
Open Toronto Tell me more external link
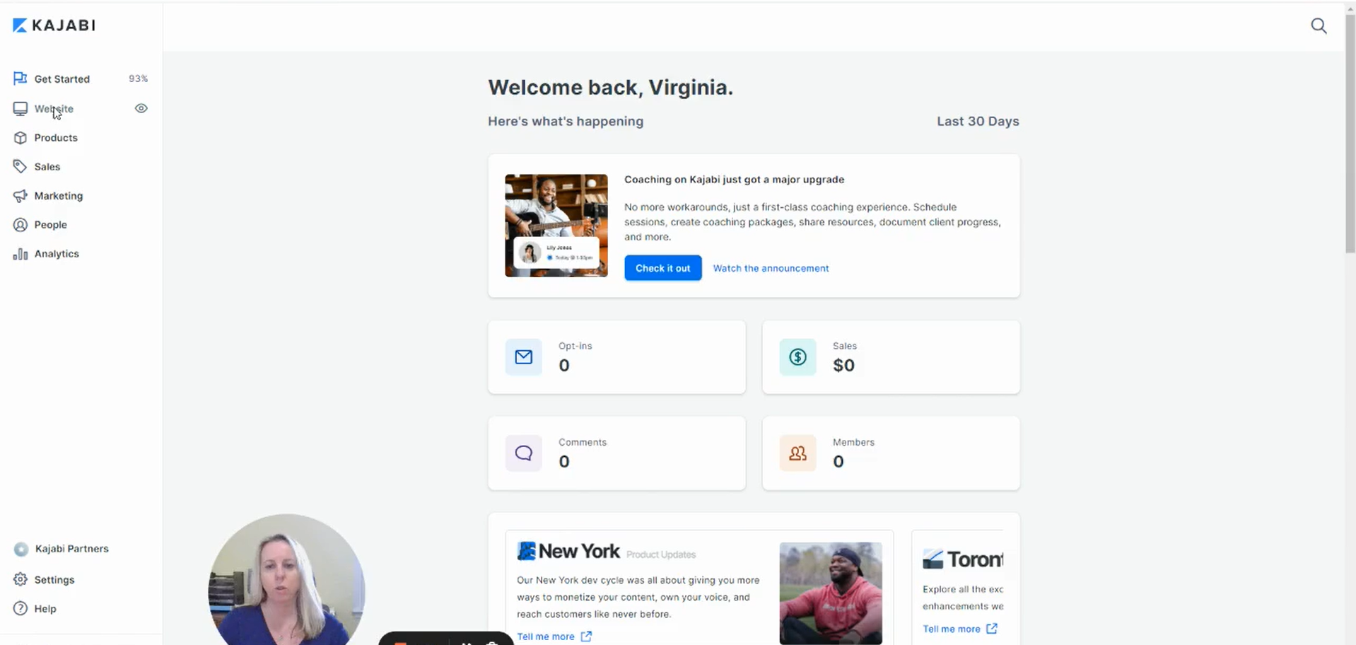960,629
